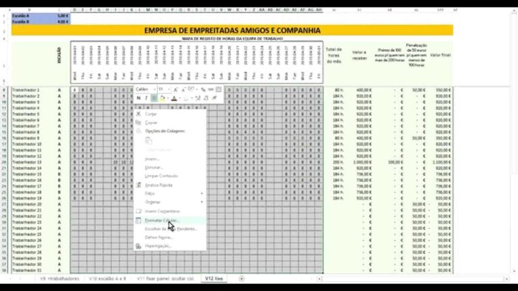Toggle bold (N) in mini toolbar
518x291 pixels.
[x=139, y=98]
